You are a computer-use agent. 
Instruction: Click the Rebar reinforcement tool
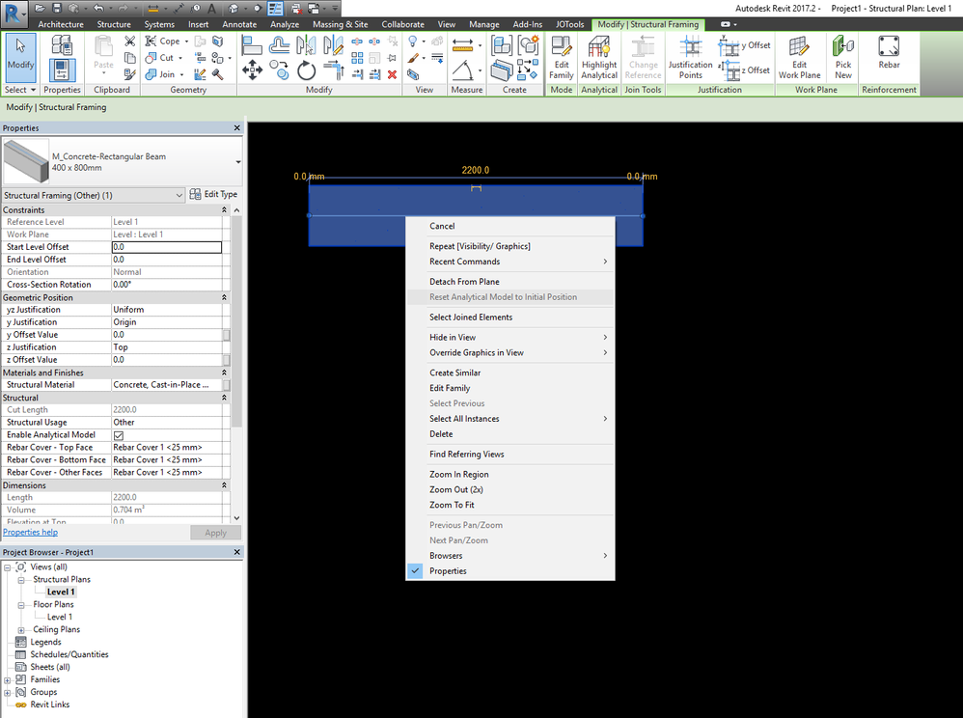tap(889, 52)
